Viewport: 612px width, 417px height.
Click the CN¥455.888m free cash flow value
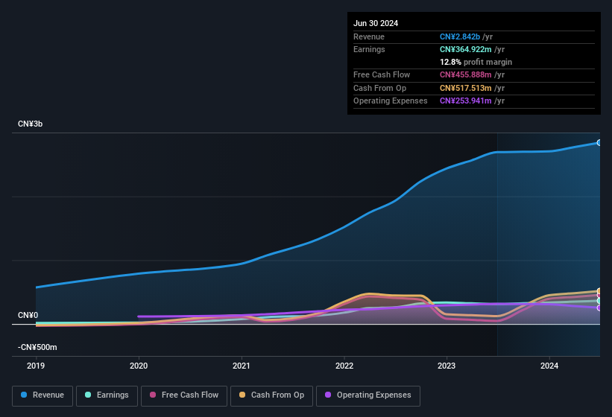466,74
